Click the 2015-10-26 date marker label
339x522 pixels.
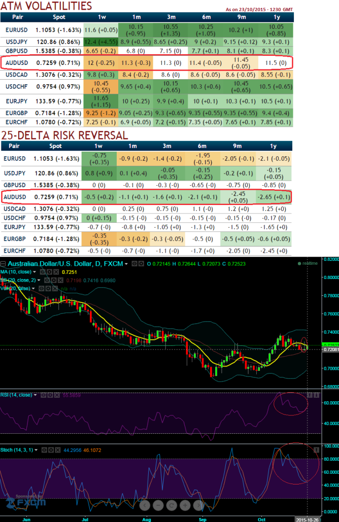point(308,519)
